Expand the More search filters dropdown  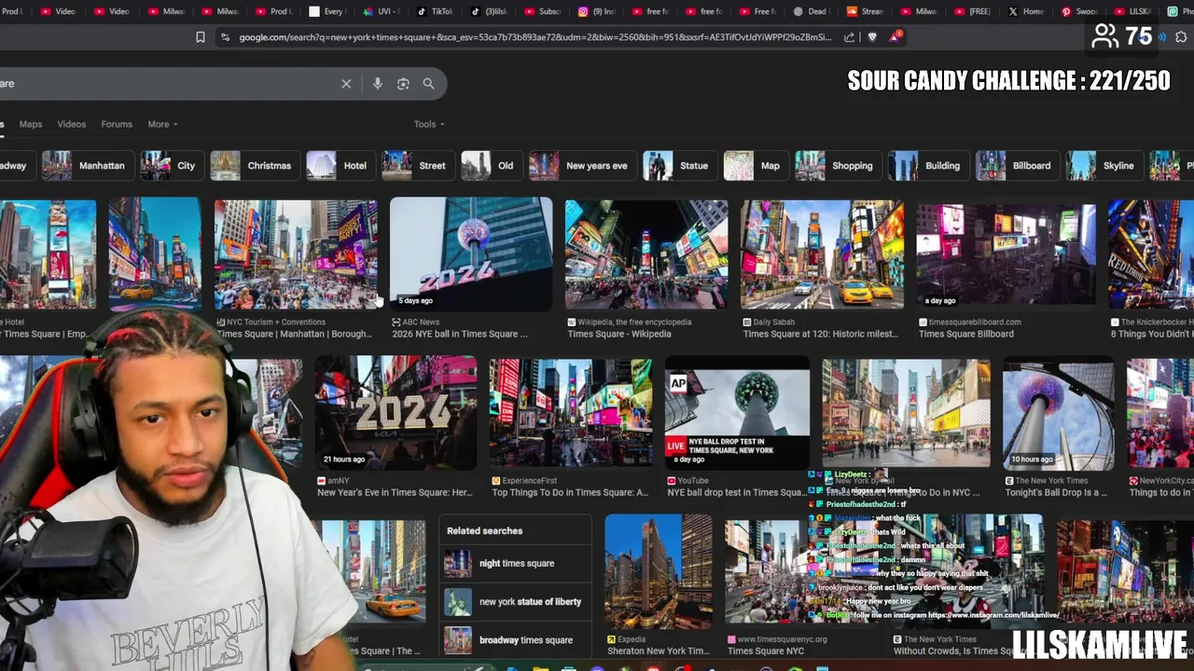coord(162,124)
